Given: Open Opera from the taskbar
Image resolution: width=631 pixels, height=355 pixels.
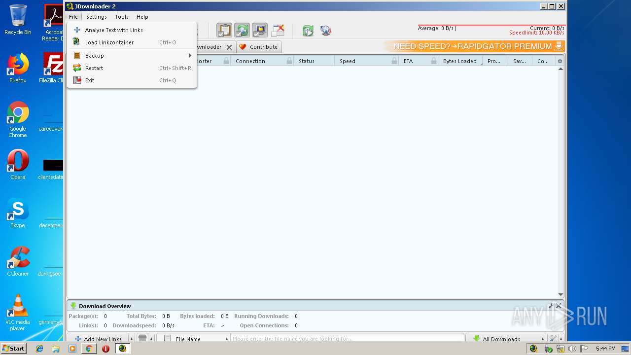Looking at the screenshot, I should click(x=105, y=349).
